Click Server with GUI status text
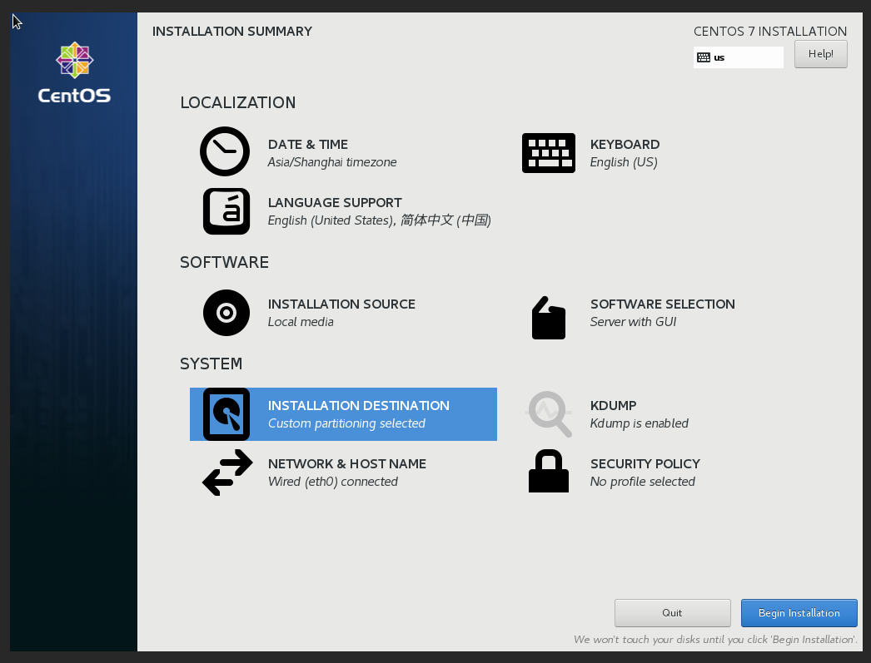871x663 pixels. (x=633, y=322)
